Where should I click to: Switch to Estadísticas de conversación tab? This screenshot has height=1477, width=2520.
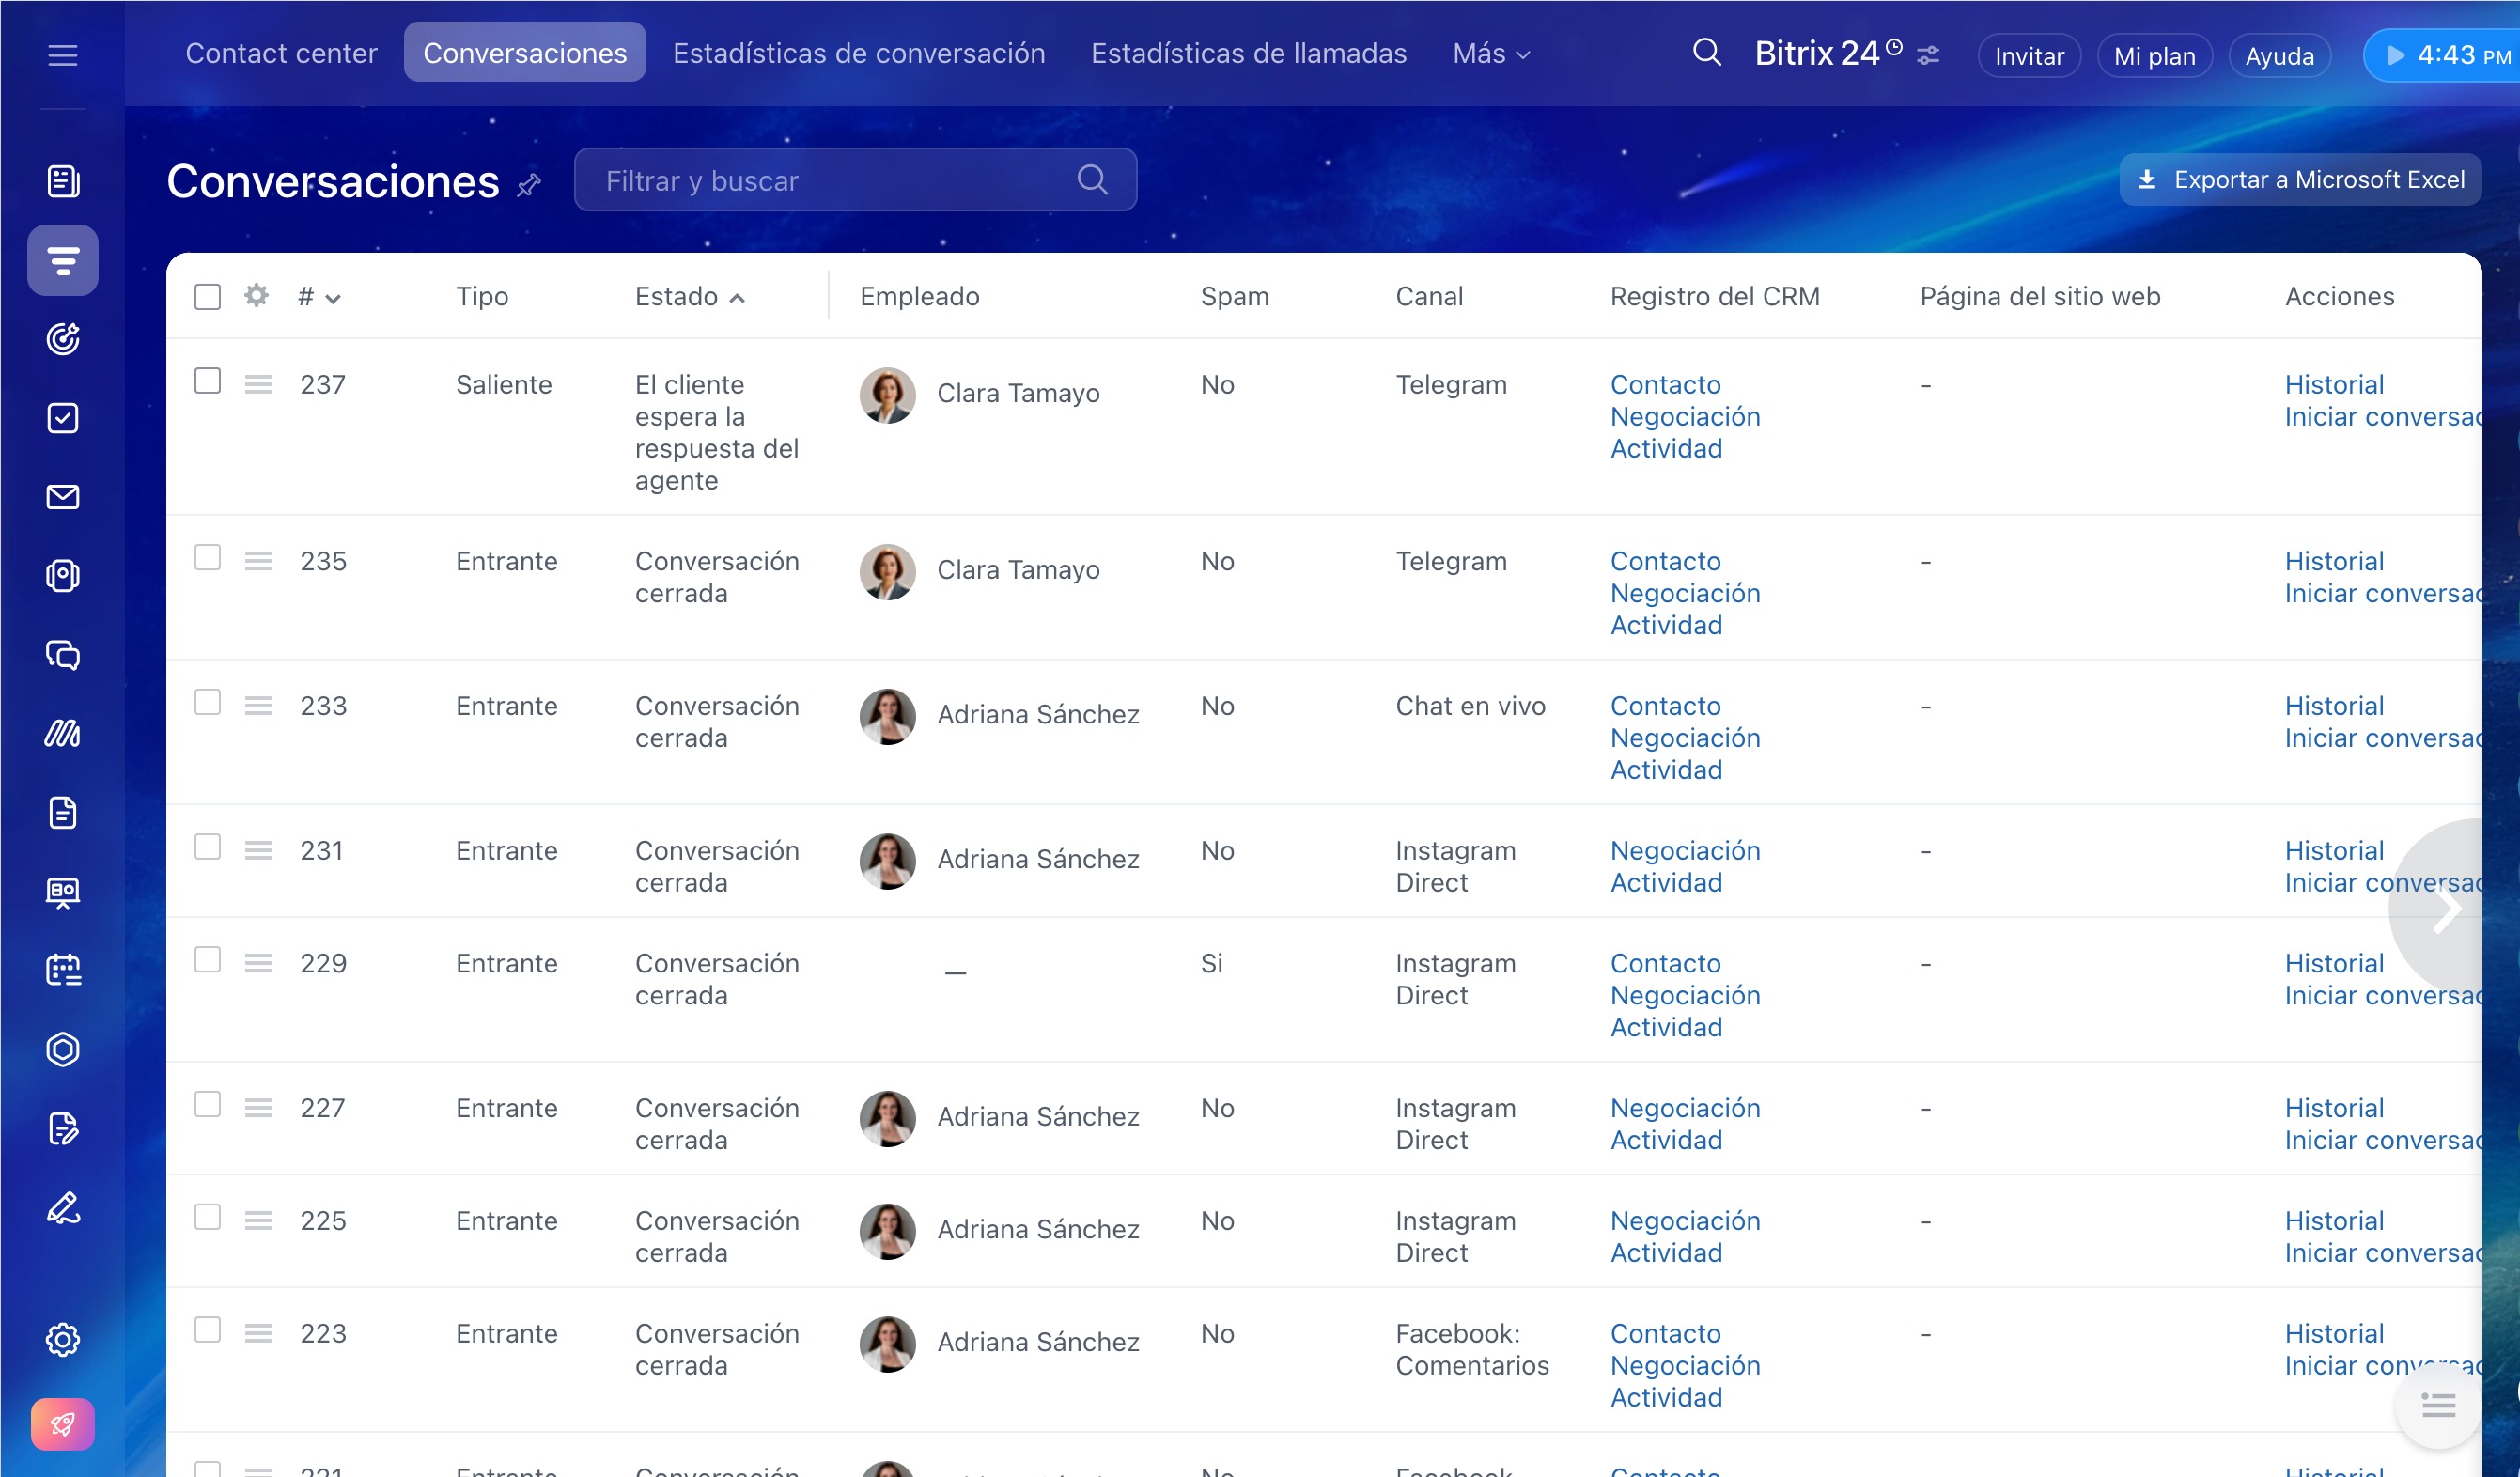[858, 54]
